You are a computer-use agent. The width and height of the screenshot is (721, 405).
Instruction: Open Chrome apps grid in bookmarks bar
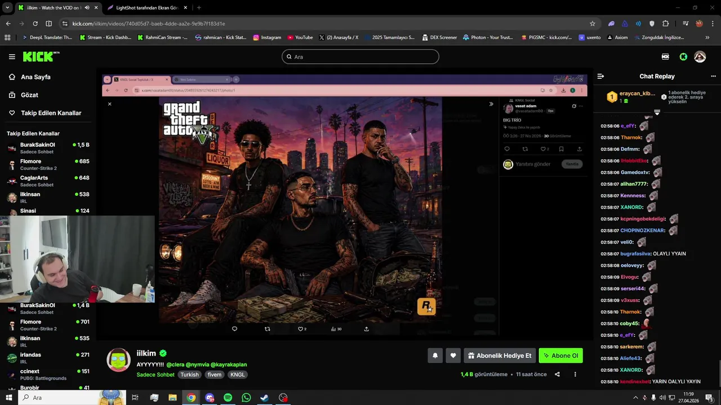tap(7, 38)
